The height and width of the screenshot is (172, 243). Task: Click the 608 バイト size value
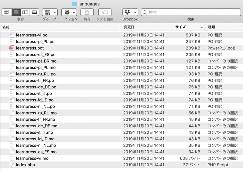(x=190, y=158)
